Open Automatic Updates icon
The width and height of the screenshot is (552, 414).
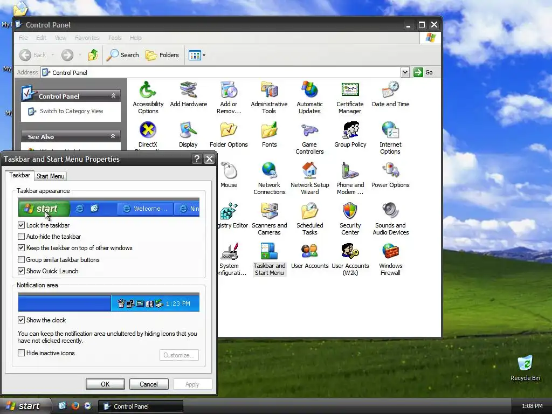[x=309, y=98]
